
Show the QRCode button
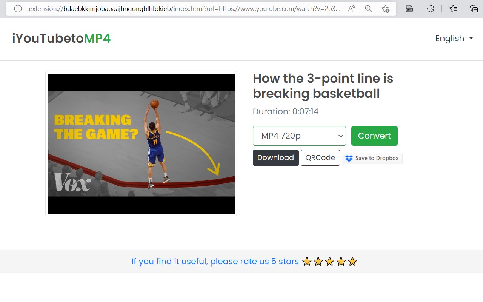320,158
